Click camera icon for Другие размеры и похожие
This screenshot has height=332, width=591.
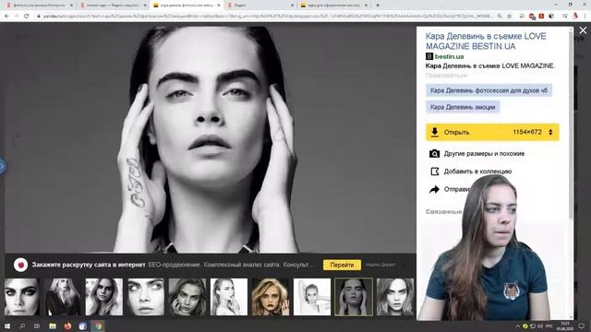434,154
